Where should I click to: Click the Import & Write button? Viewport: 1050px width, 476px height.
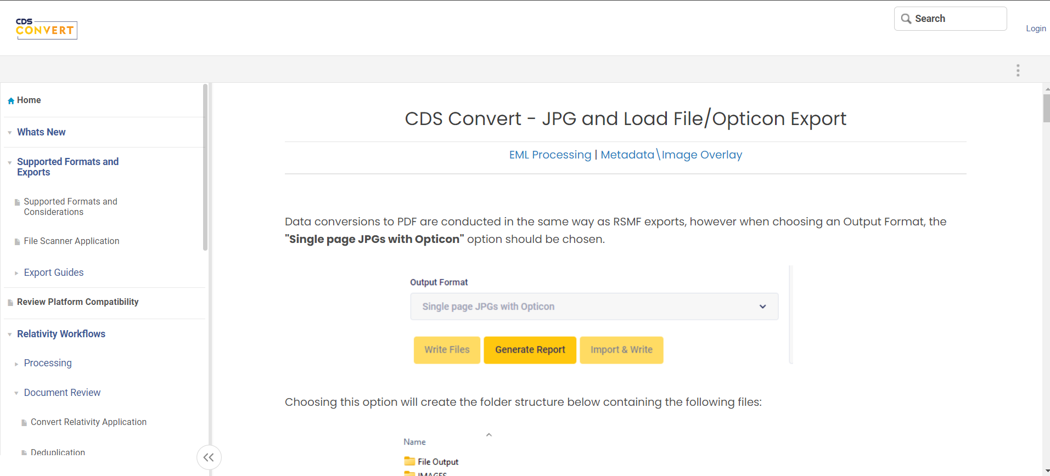point(621,350)
